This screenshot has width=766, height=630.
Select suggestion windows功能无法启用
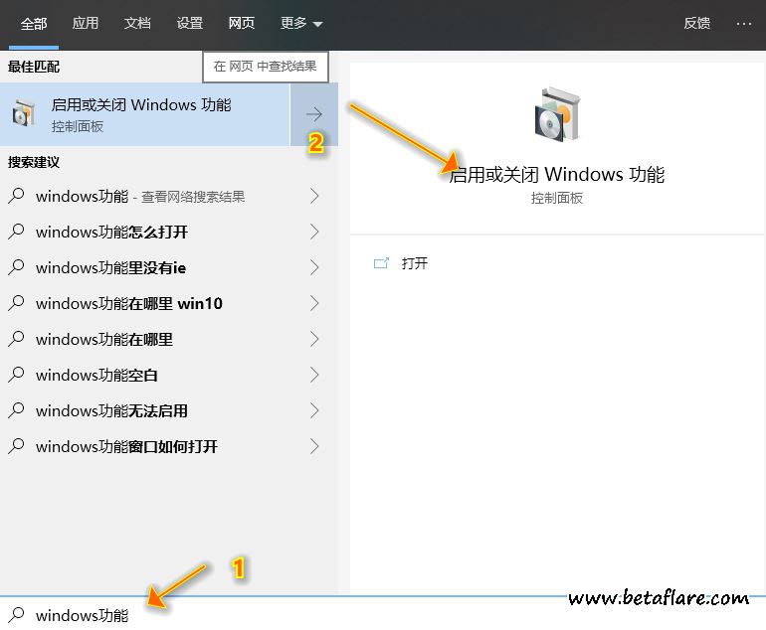click(x=169, y=410)
